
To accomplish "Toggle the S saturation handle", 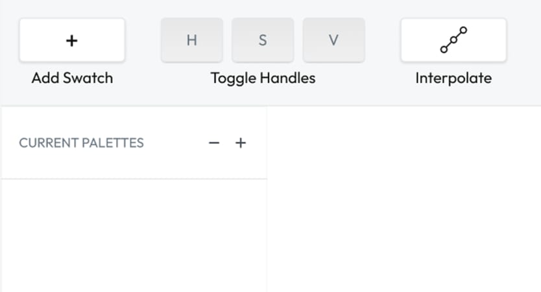I will (263, 40).
